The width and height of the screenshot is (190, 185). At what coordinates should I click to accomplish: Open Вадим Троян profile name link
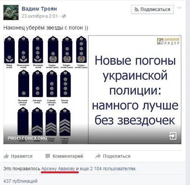(x=39, y=9)
